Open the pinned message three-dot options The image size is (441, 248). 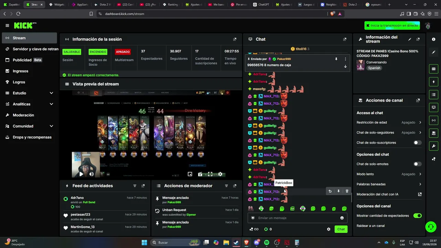(x=345, y=59)
